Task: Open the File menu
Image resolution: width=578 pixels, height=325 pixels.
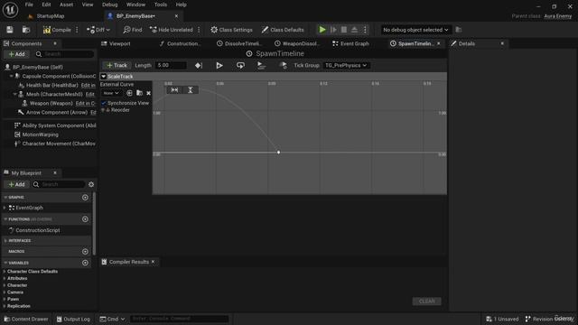Action: (29, 5)
